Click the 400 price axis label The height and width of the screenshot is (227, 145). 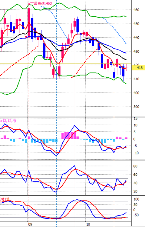pos(136,93)
